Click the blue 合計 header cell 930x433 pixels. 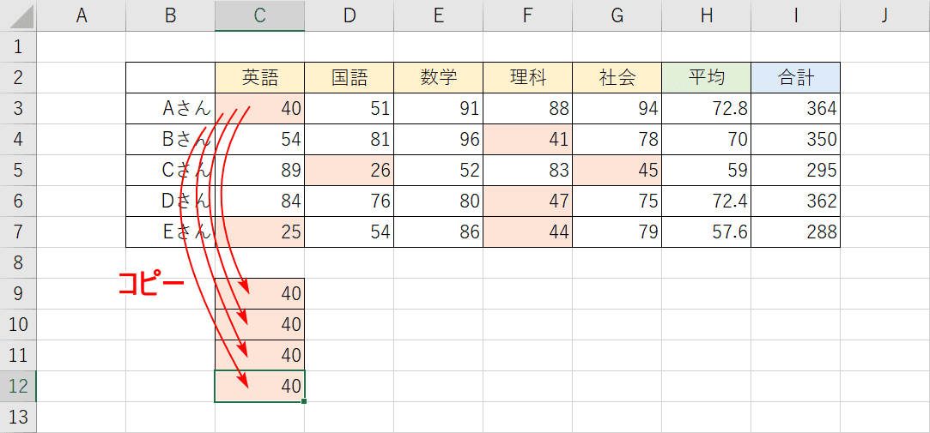pyautogui.click(x=795, y=77)
